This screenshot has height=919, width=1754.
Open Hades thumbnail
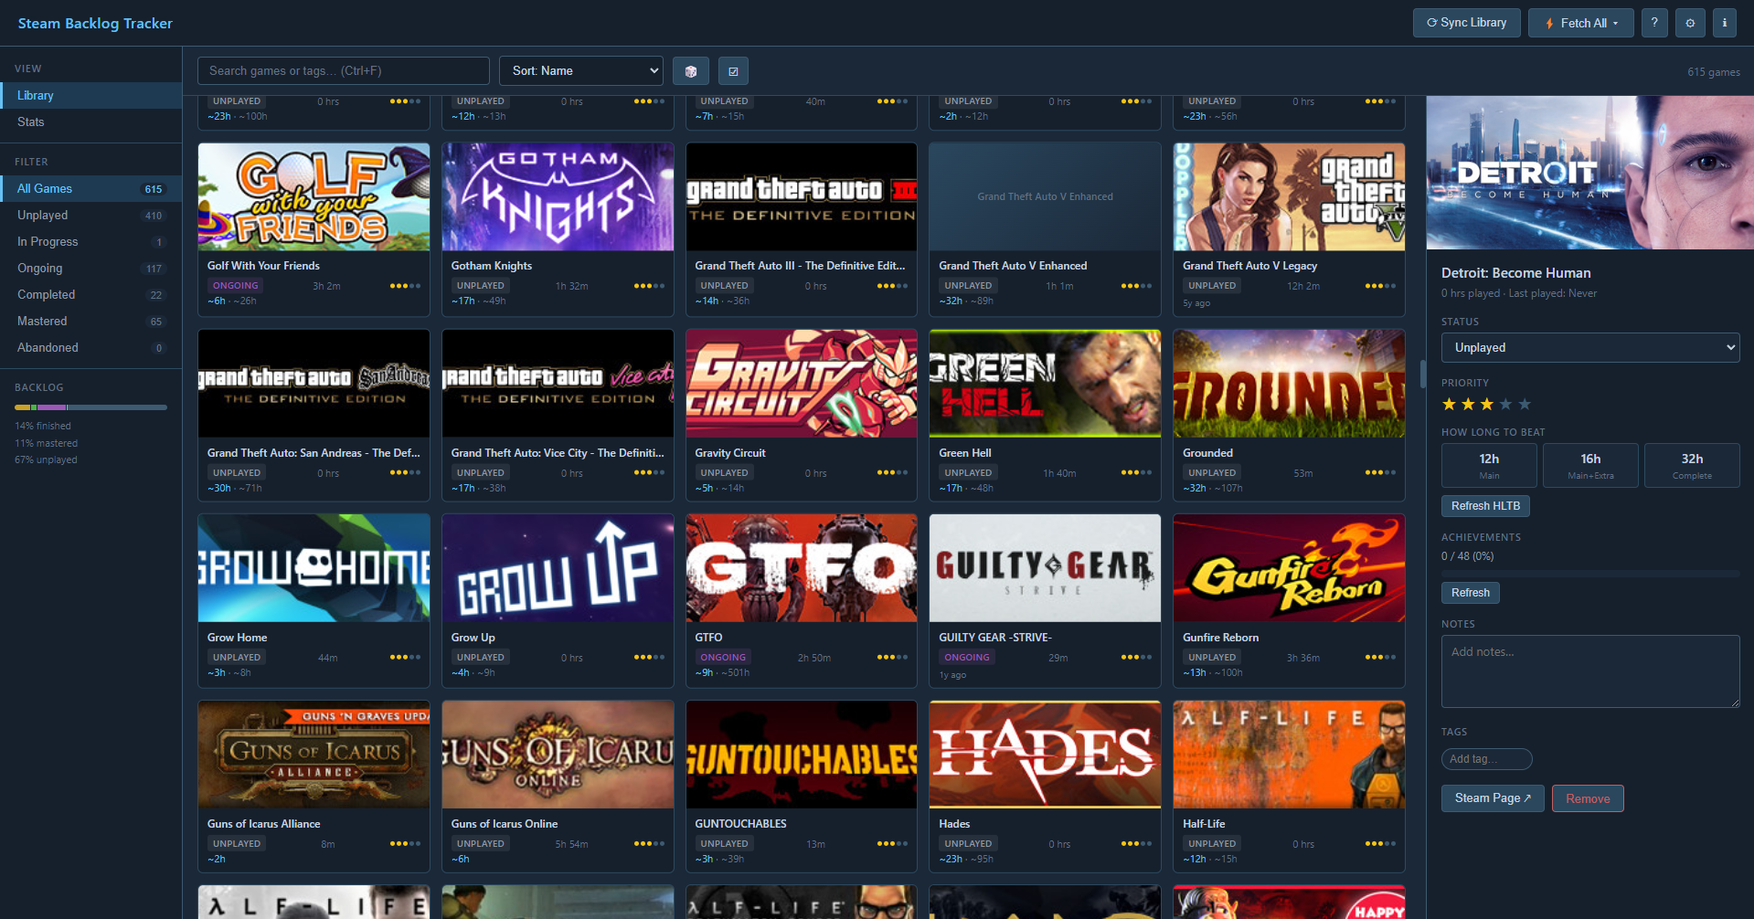1045,755
